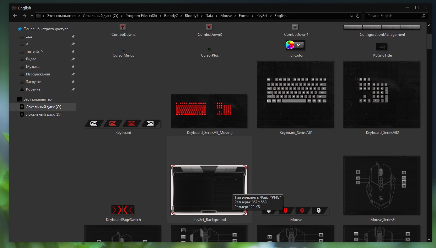
Task: Select the Keyboard_SeriesAll_Moving thumbnail
Action: pos(209,111)
